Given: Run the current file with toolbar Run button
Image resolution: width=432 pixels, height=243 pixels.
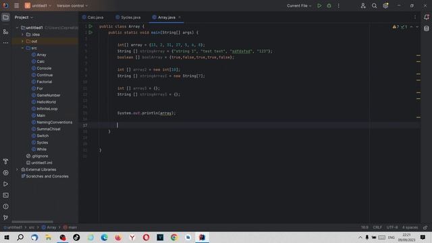Looking at the screenshot, I should [x=319, y=5].
